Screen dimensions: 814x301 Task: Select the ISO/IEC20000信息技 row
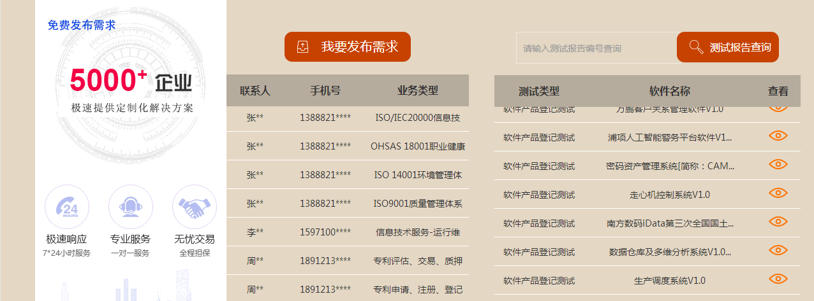coord(418,118)
